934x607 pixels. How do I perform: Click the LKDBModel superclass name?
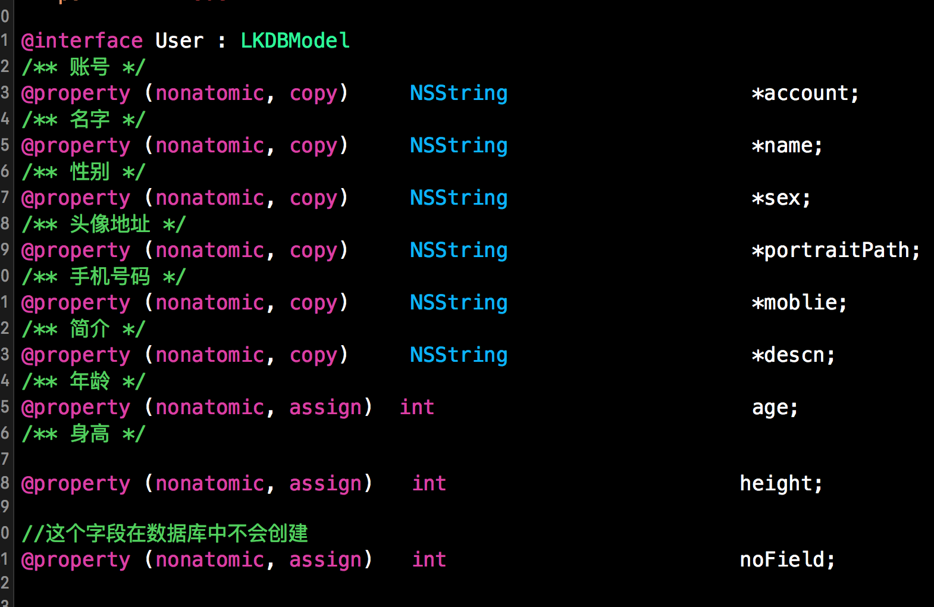point(295,40)
